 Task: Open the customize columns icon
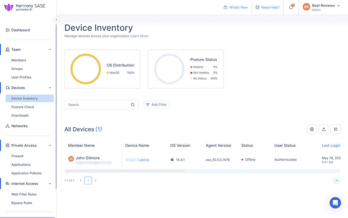335,129
